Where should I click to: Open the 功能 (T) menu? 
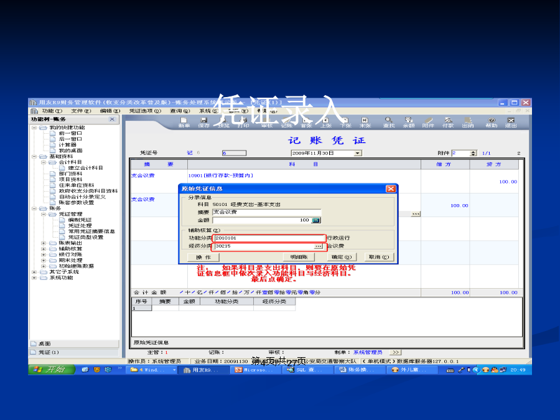pos(52,111)
